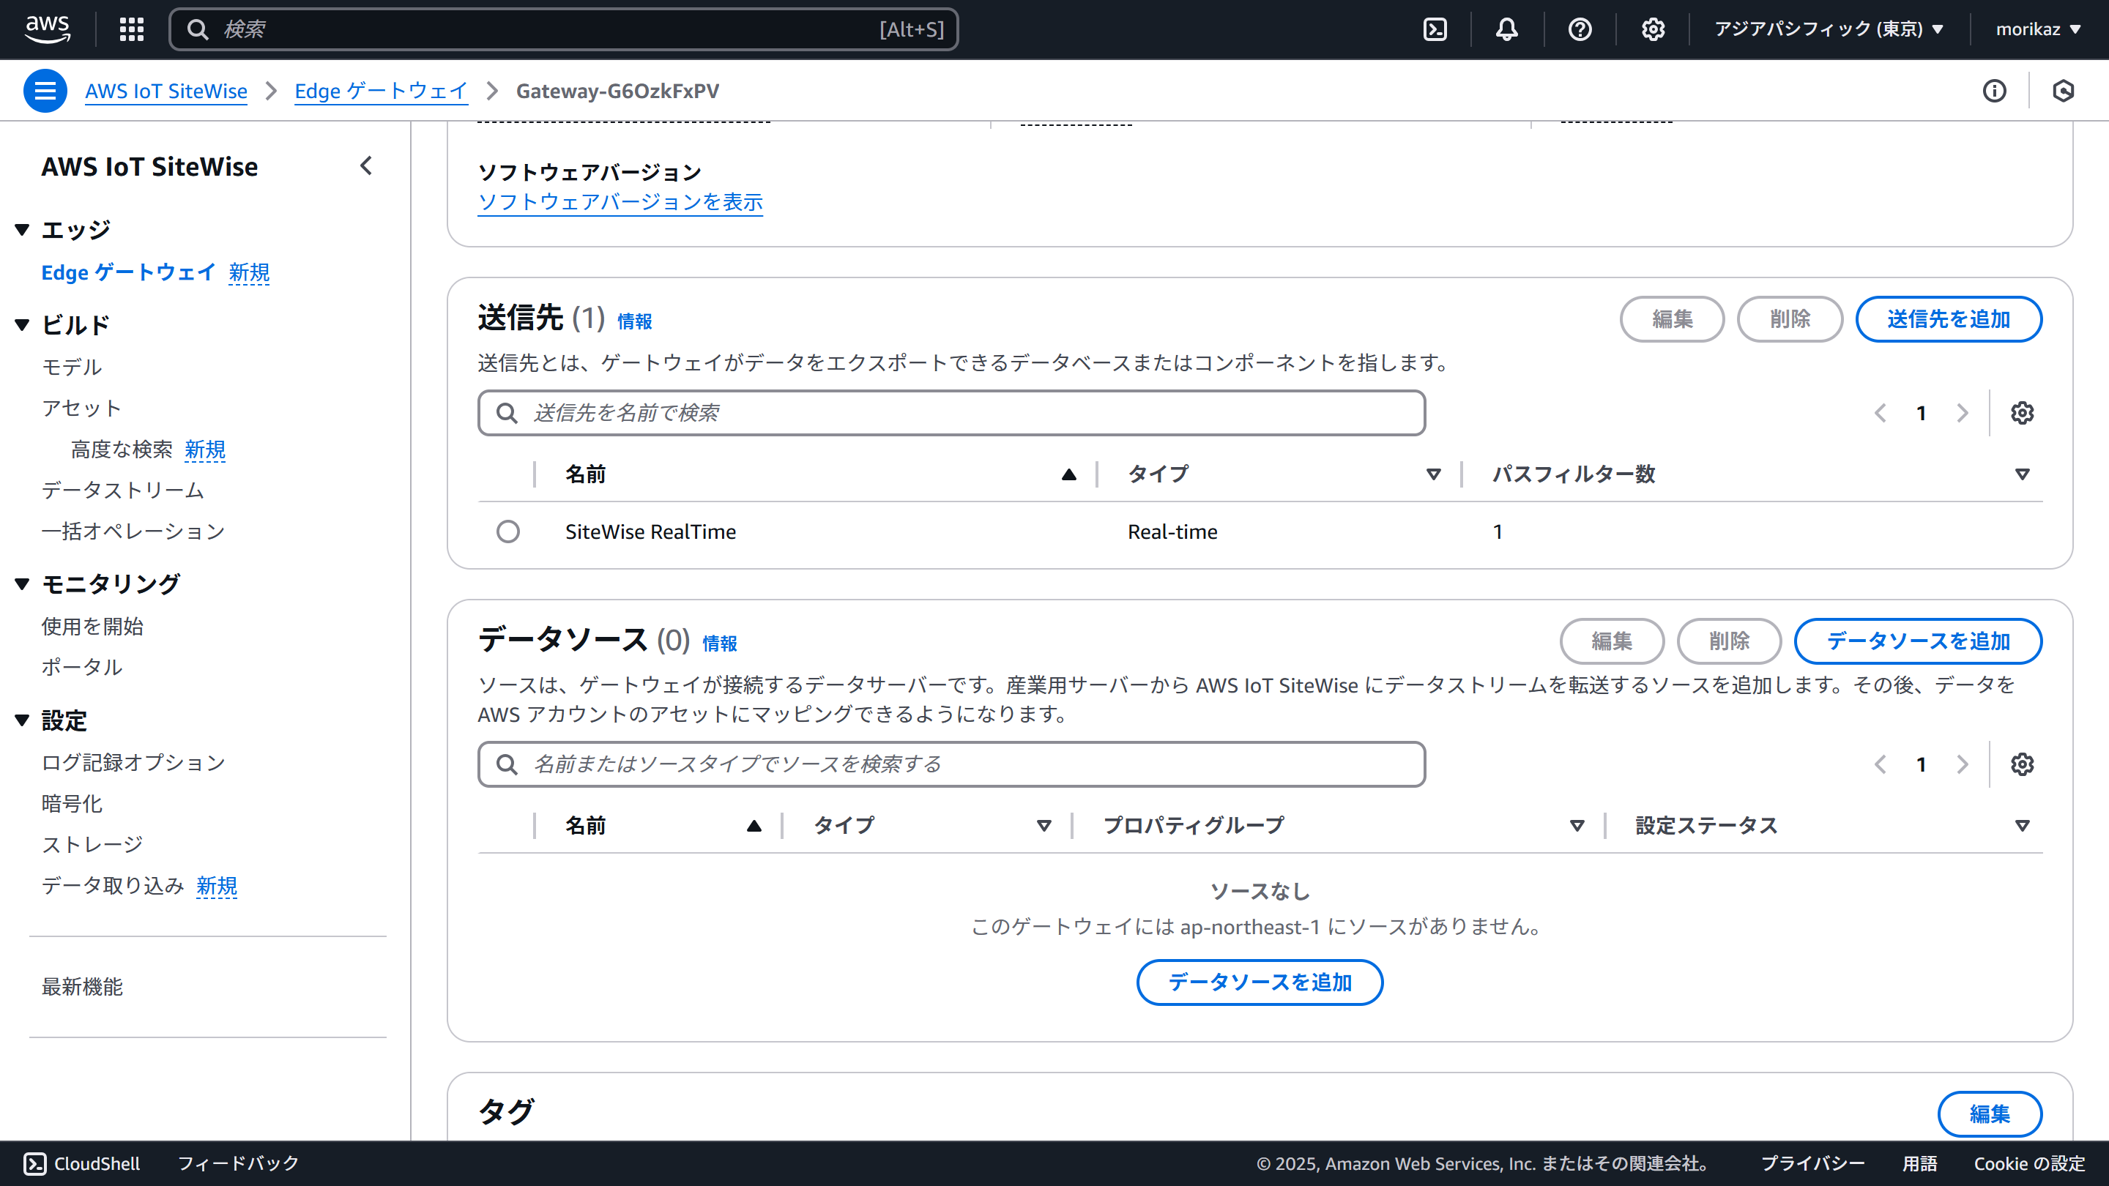
Task: Open the AWS home logo
Action: (48, 29)
